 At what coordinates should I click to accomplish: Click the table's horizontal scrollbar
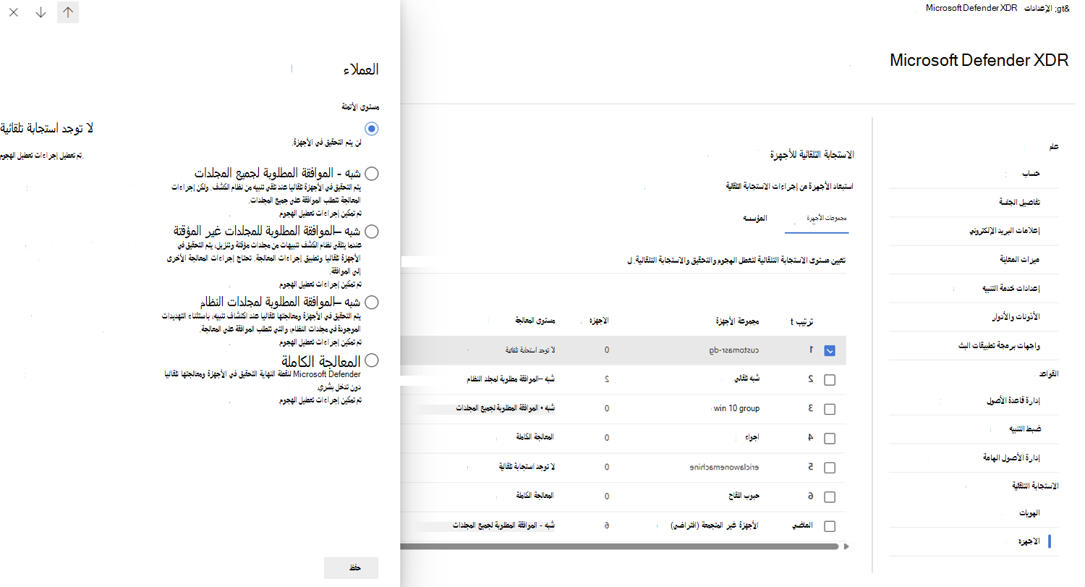[619, 546]
